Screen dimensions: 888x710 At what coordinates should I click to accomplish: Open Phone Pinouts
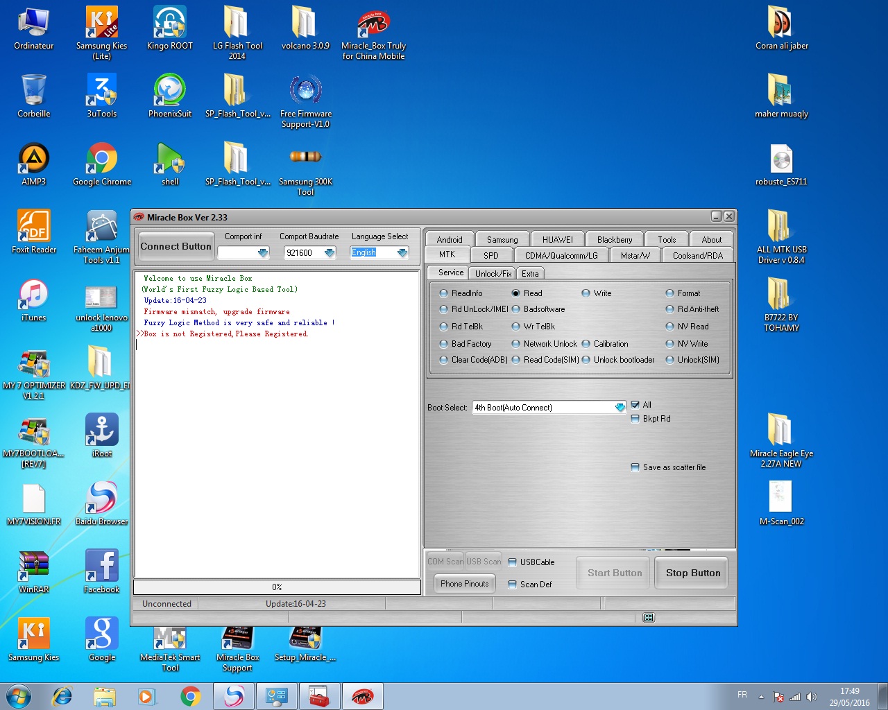465,584
